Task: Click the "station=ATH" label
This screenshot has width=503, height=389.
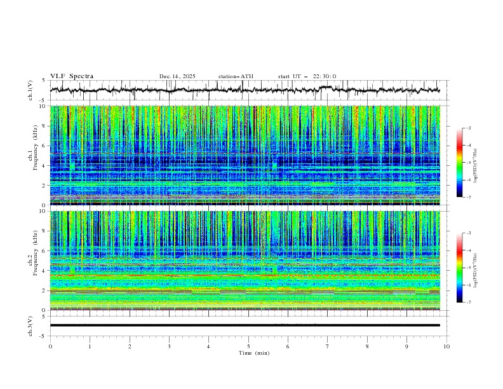Action: [x=236, y=76]
